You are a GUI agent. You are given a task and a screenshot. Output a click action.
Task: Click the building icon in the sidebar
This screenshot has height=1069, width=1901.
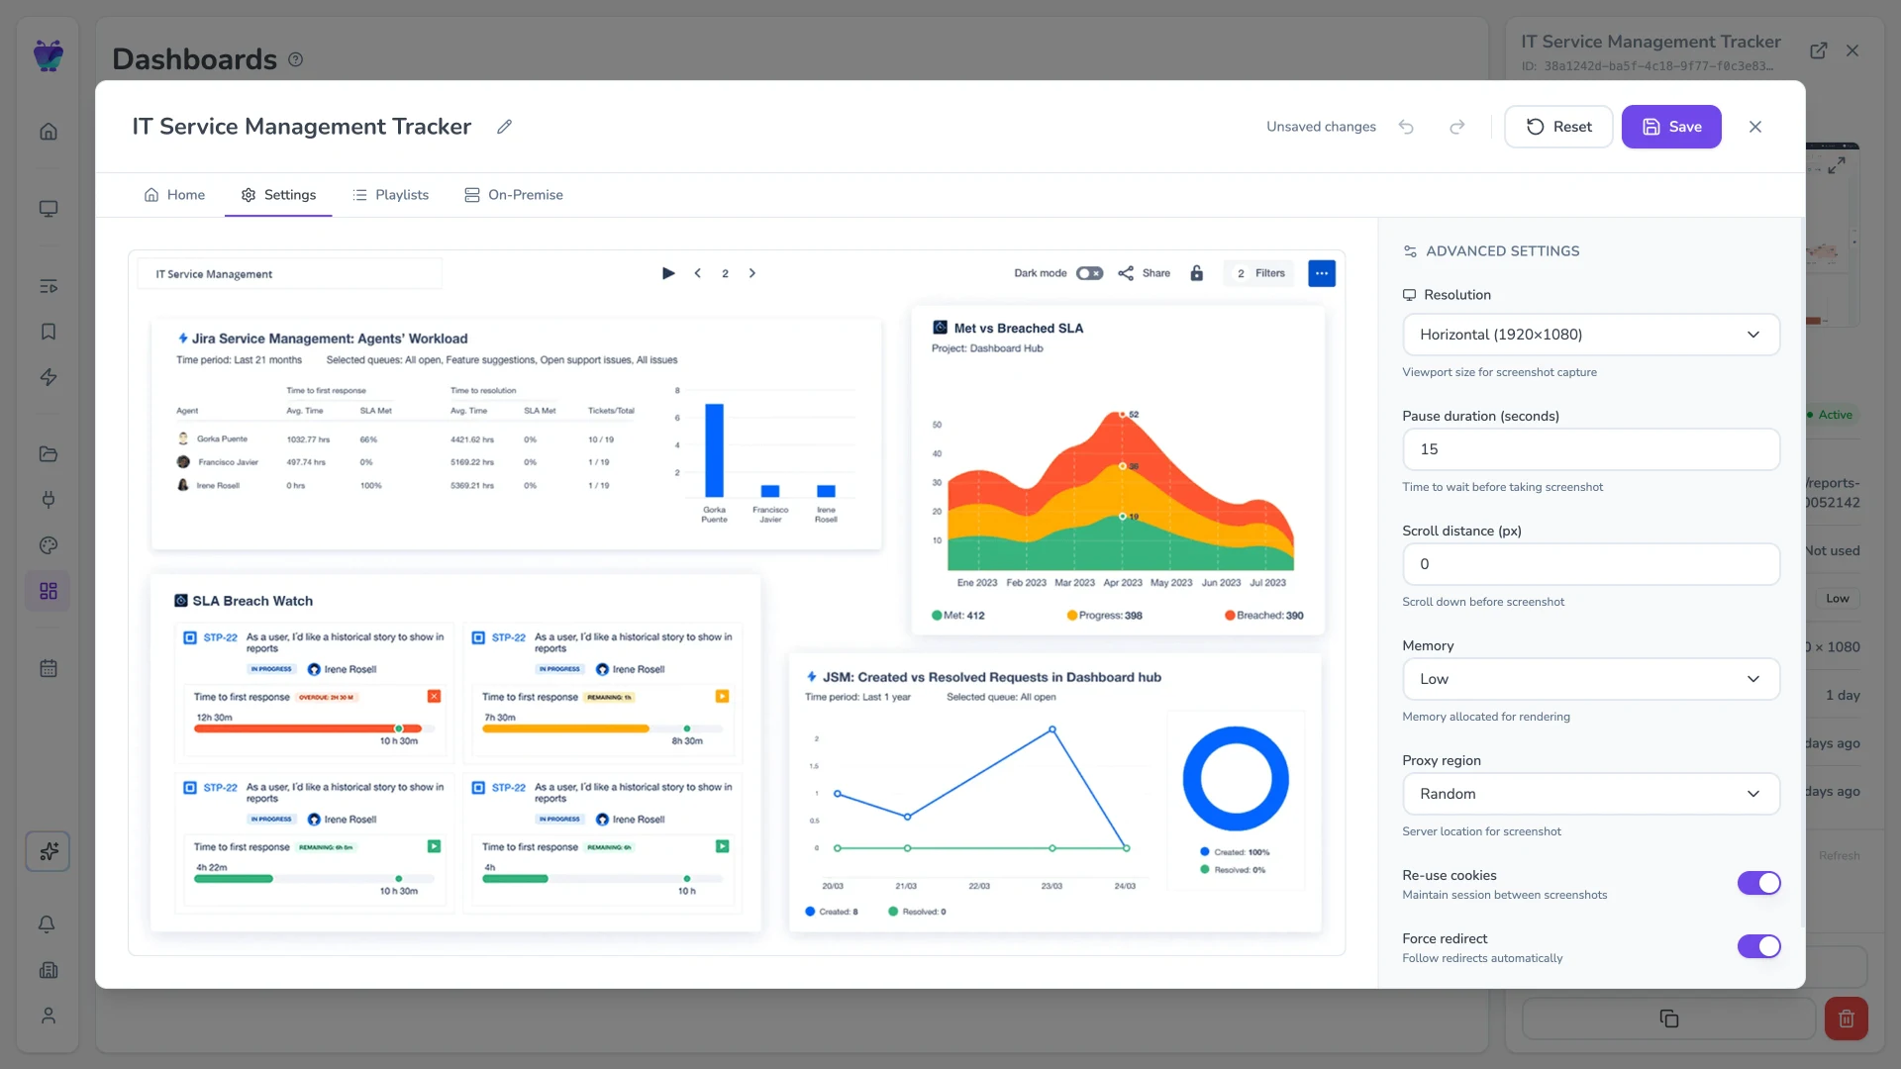pos(49,970)
